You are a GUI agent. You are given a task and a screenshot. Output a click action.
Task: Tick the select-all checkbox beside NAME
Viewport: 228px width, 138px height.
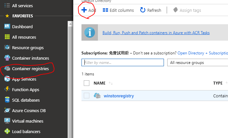(x=86, y=83)
